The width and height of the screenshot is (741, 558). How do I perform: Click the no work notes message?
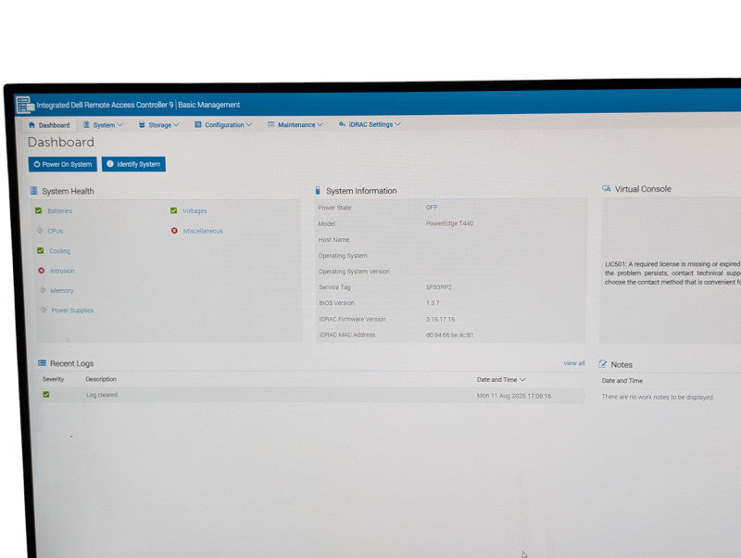[x=658, y=397]
